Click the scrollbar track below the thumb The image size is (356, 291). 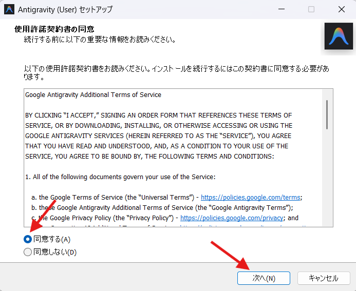coord(327,180)
